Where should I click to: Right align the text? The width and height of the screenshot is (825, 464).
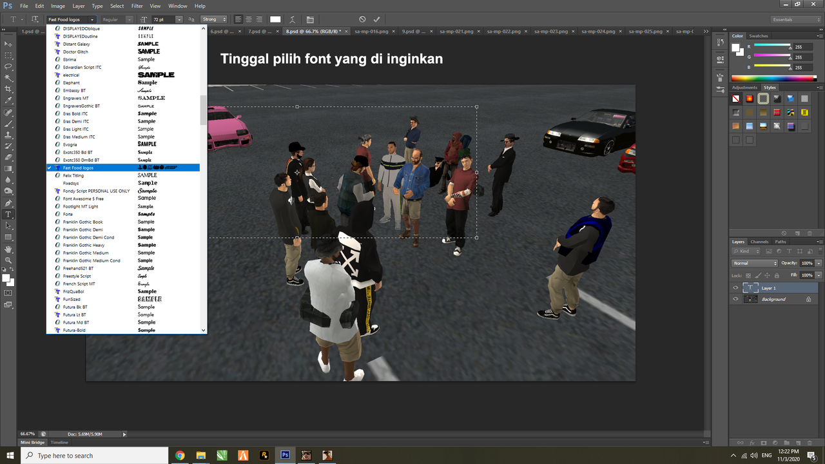pos(258,19)
